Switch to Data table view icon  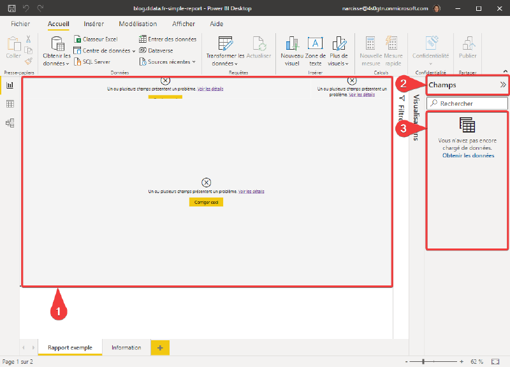[x=10, y=104]
